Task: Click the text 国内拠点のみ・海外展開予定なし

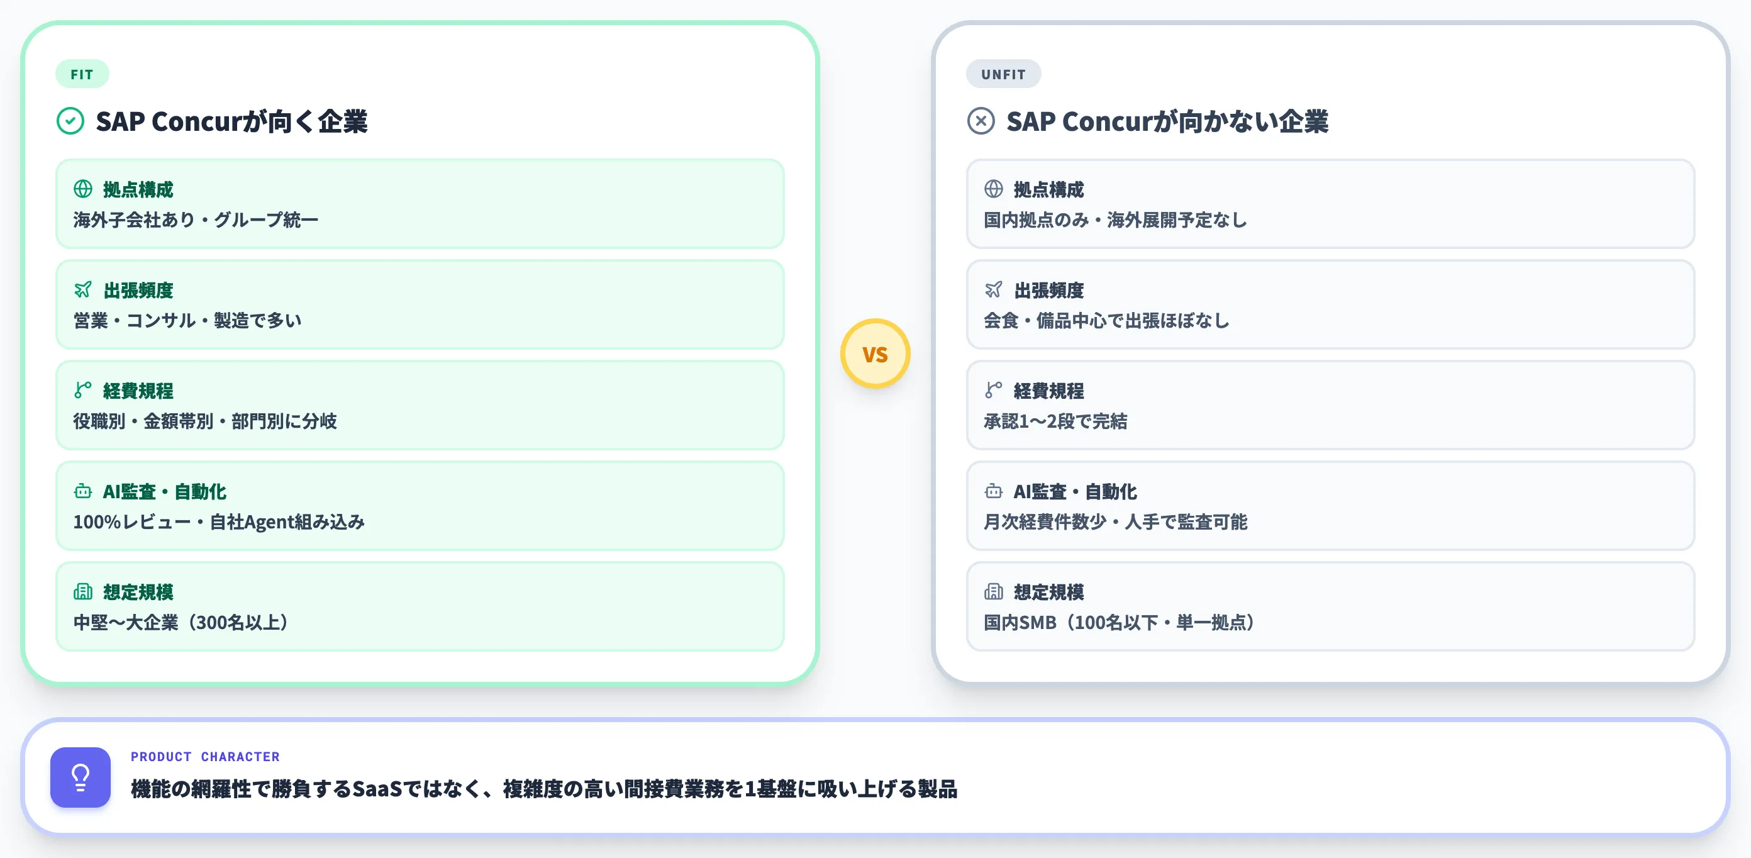Action: click(x=1116, y=220)
